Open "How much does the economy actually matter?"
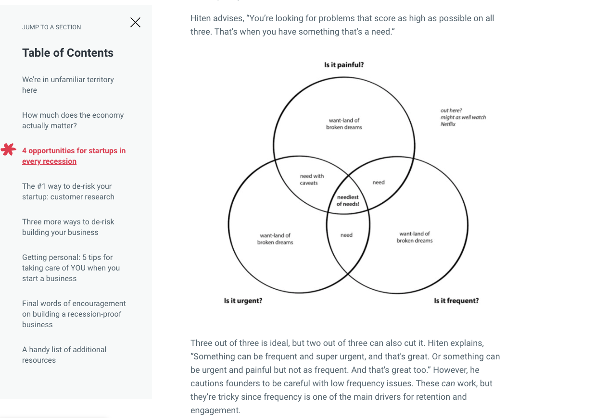607x418 pixels. click(73, 120)
